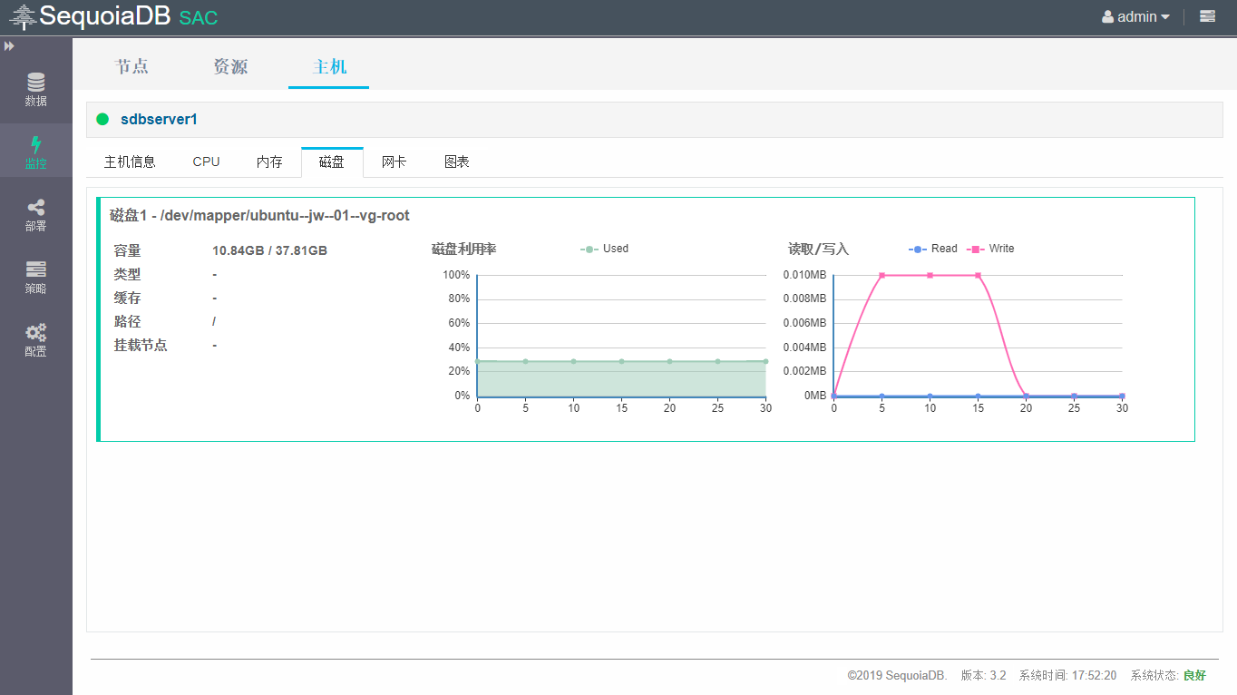The image size is (1237, 695).
Task: Click the SequoiaDB tree logo
Action: point(23,17)
